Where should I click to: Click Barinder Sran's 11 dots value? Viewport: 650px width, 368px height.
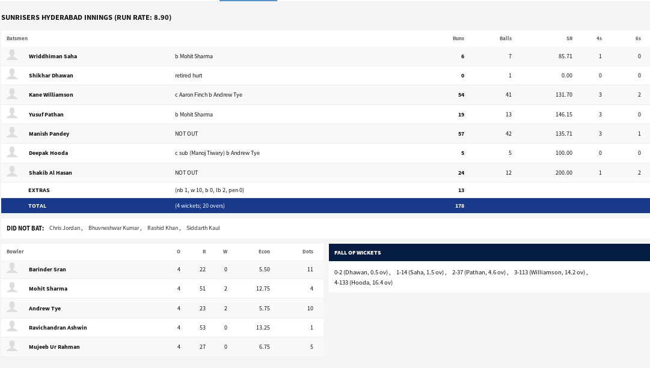pos(310,270)
